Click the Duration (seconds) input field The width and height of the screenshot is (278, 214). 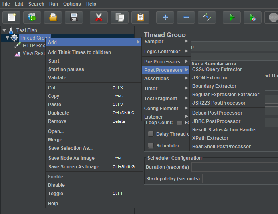234,167
